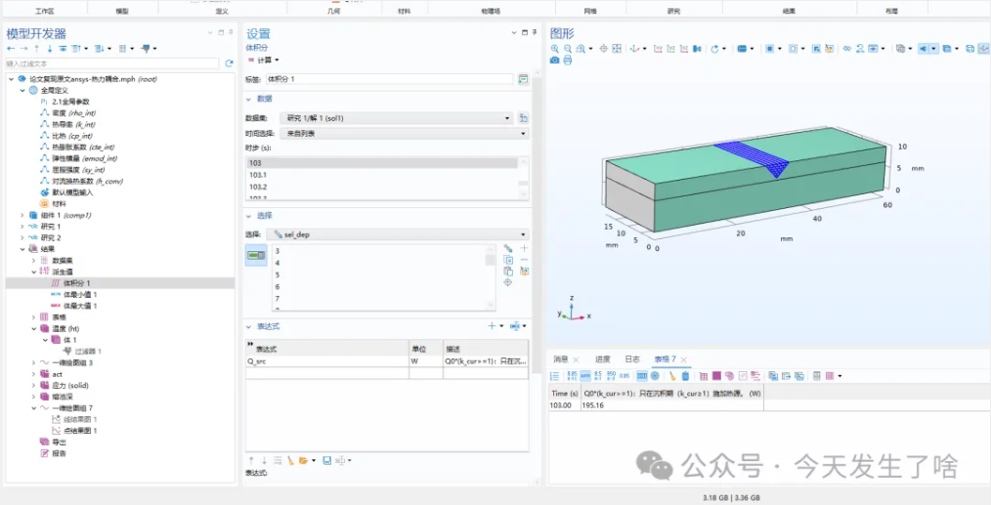This screenshot has width=991, height=505.
Task: Click the label tag icon next to 体积分 1 field
Action: coord(523,79)
